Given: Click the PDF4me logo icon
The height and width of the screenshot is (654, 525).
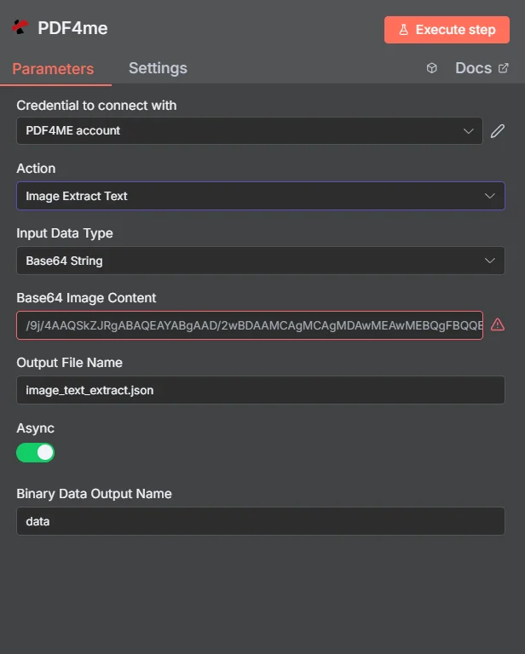Looking at the screenshot, I should pos(20,27).
